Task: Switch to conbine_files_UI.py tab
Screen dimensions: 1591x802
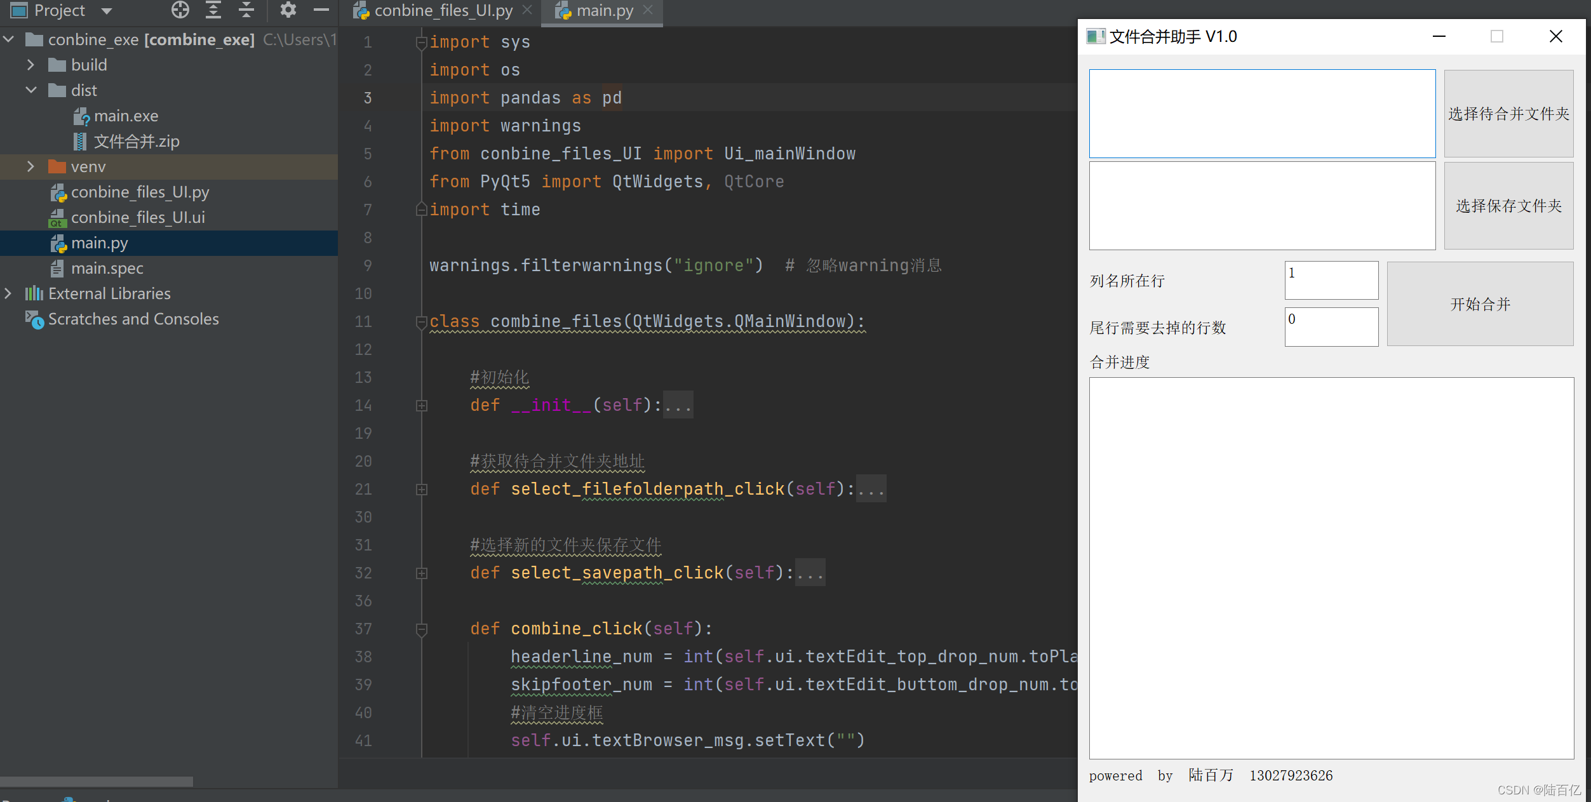Action: point(443,11)
